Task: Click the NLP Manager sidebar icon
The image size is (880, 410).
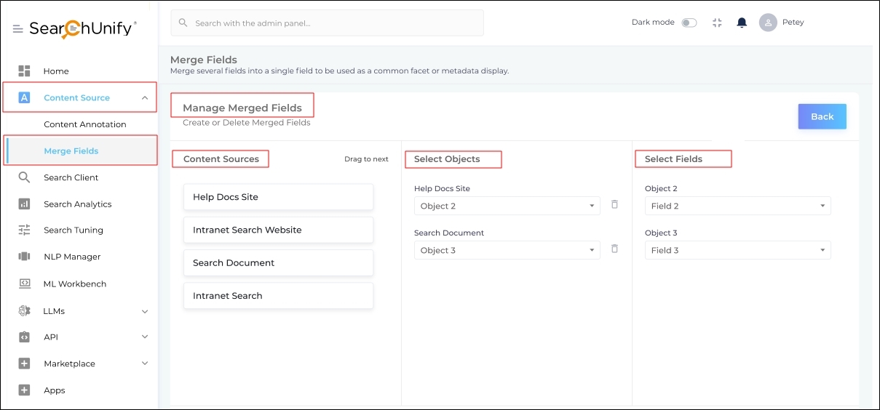Action: (x=24, y=257)
